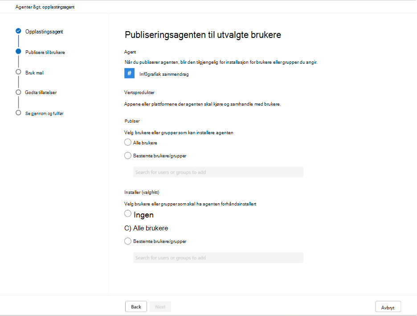Click the agent name Inf0grafisk sammendrag
This screenshot has height=316, width=417.
(x=164, y=74)
